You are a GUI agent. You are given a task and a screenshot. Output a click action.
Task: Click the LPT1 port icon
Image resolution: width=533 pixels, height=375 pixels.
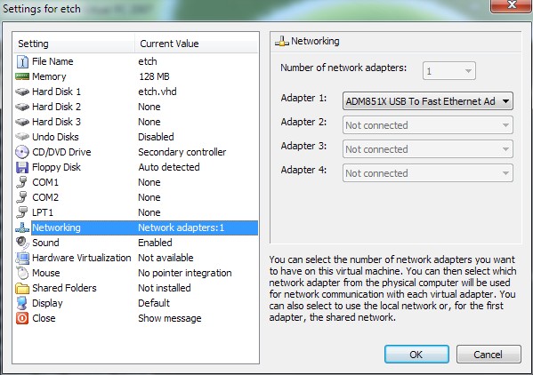tap(22, 212)
